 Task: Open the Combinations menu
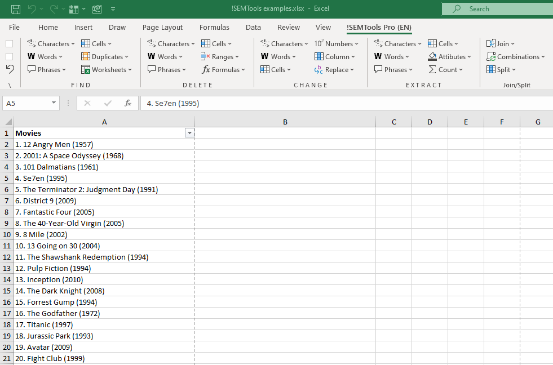(x=516, y=57)
